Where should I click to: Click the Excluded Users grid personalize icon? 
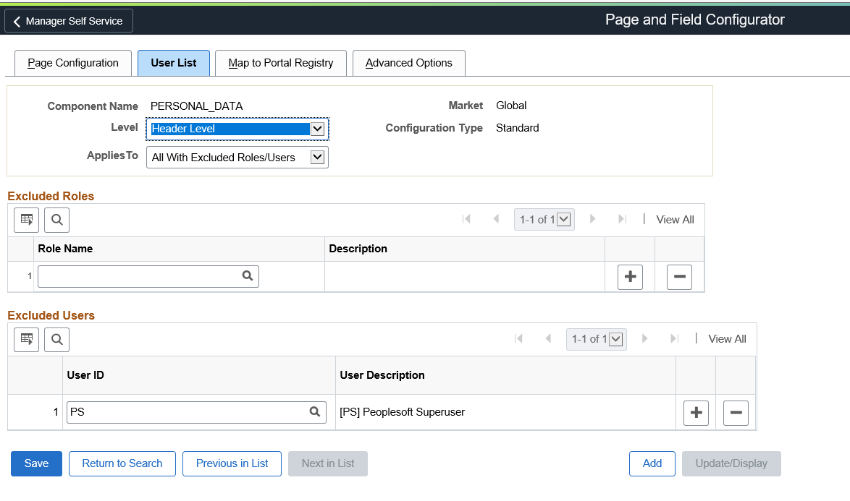27,338
